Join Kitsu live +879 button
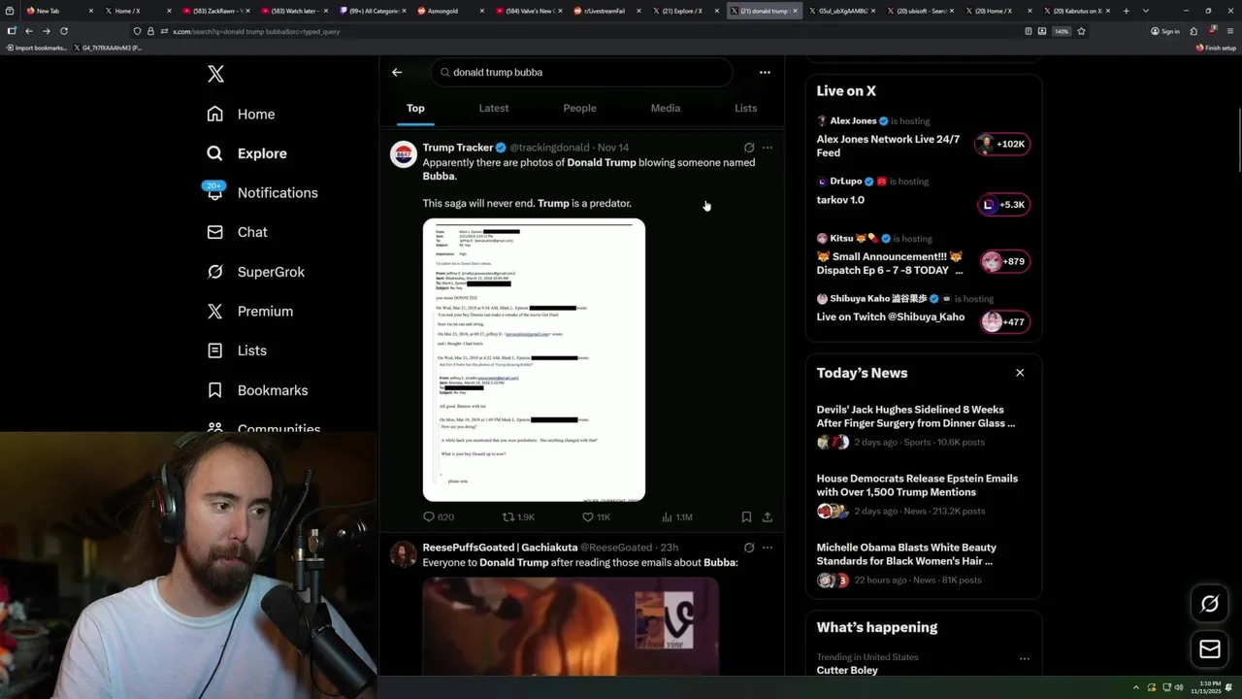This screenshot has width=1242, height=699. [1003, 261]
